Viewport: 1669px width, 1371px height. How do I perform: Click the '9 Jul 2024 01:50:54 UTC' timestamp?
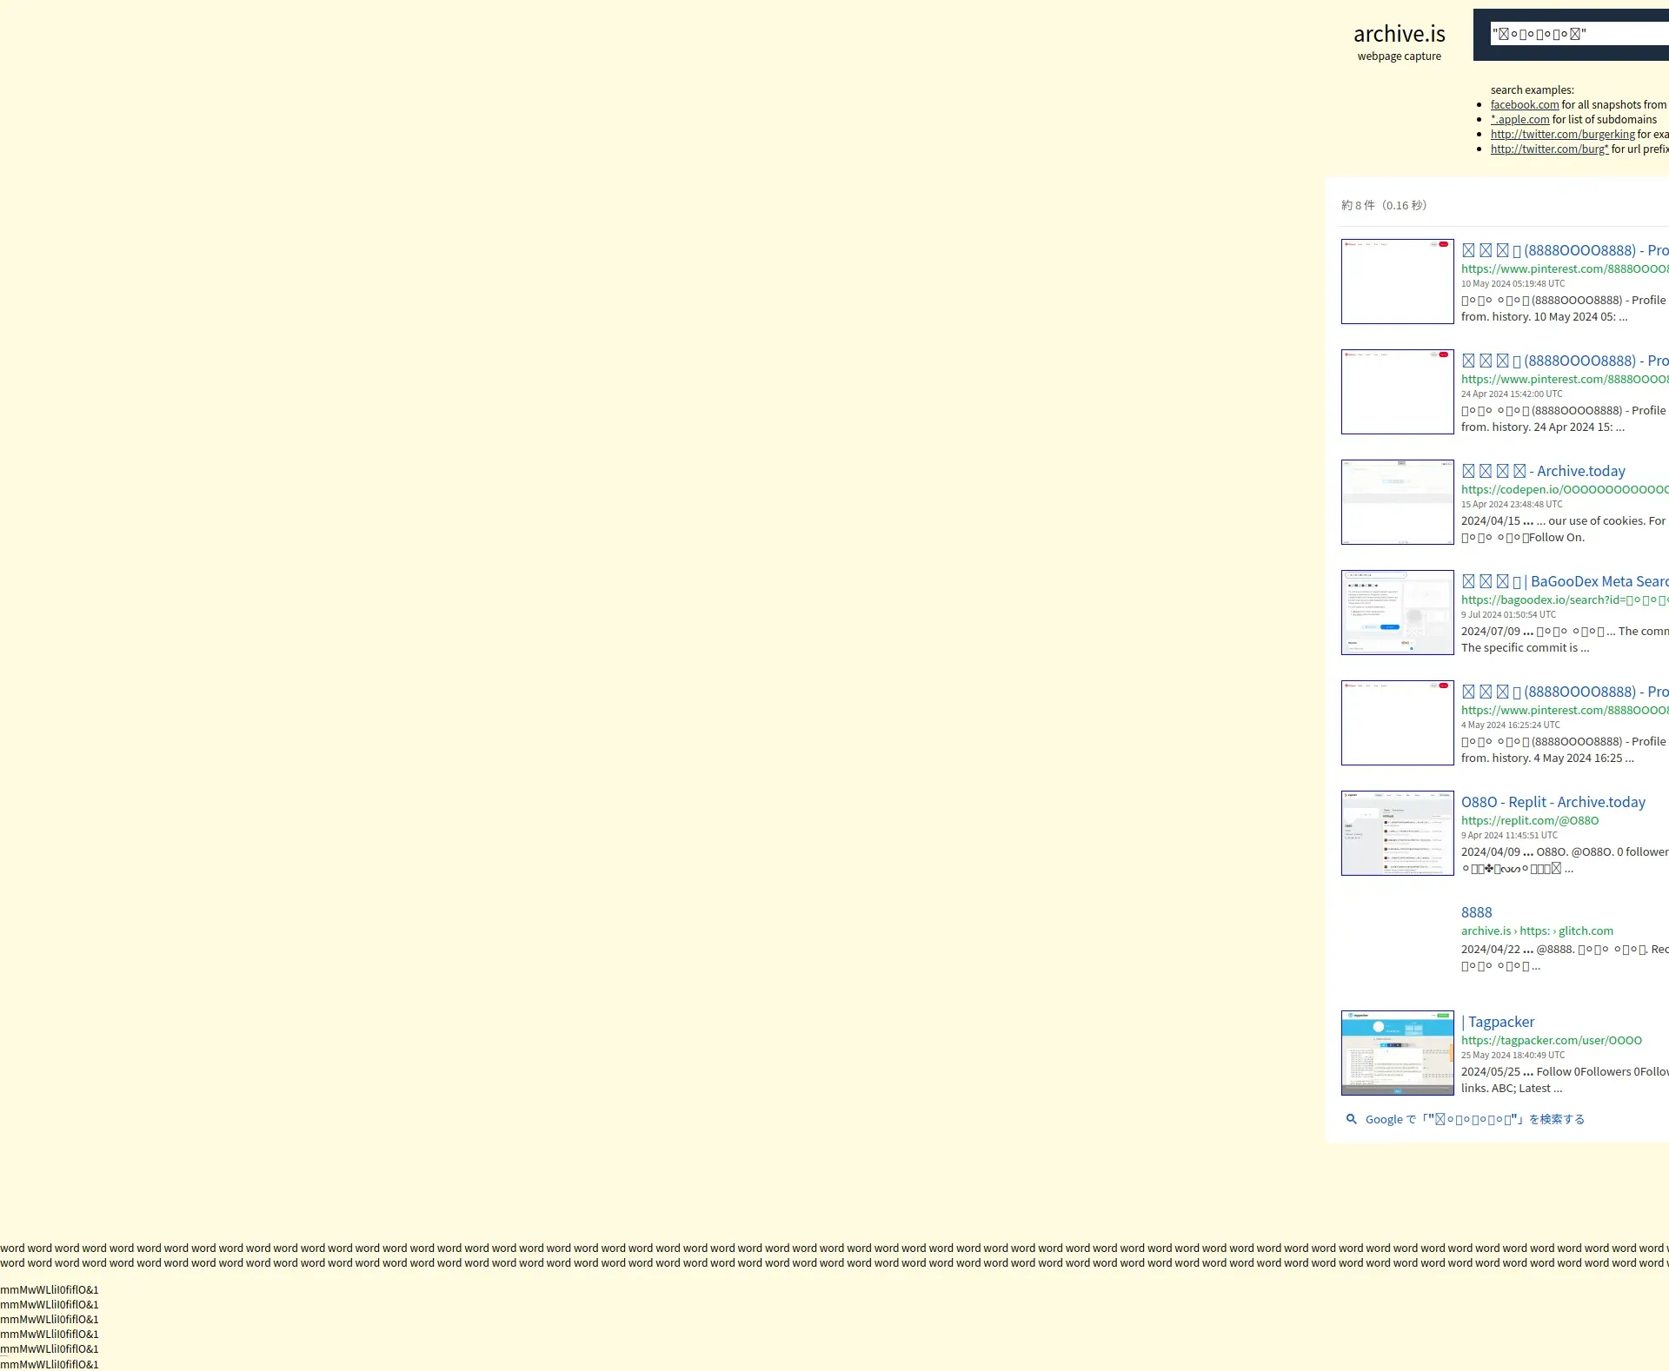[x=1508, y=615]
